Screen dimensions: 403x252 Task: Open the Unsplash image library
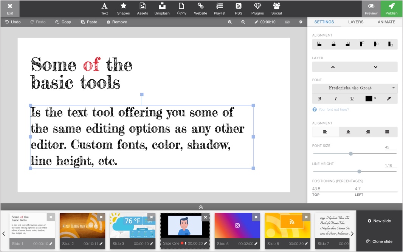[162, 8]
